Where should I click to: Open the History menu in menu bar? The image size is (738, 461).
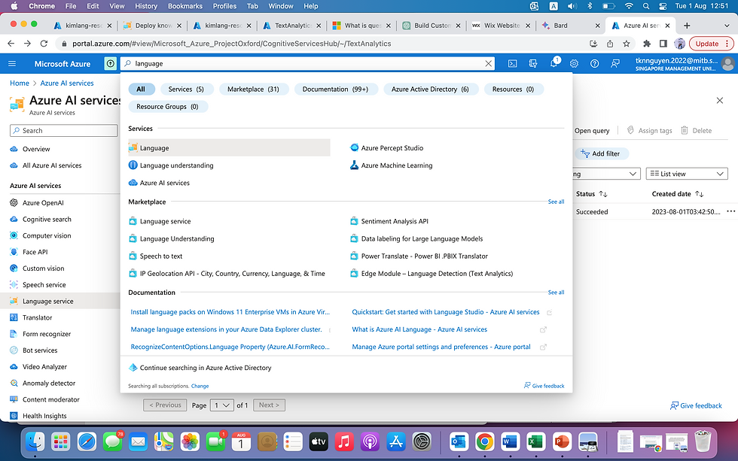(x=146, y=6)
